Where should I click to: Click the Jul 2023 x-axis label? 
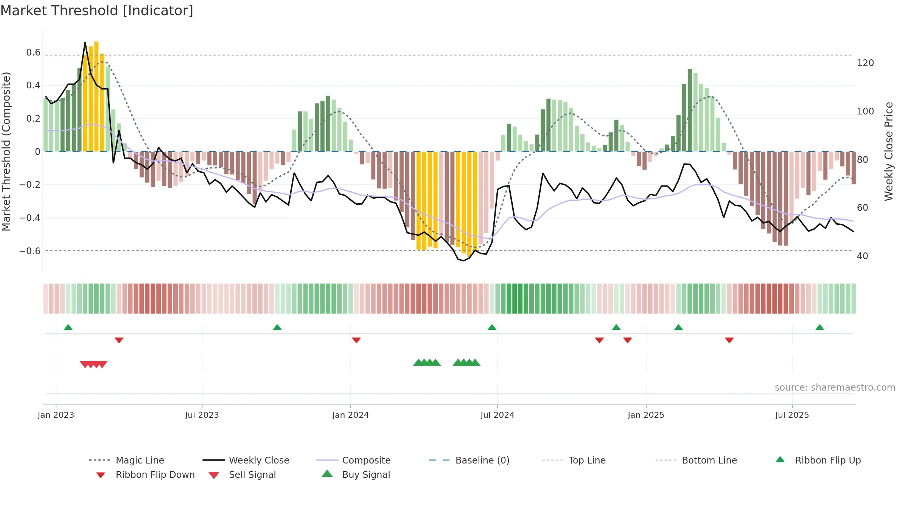[x=202, y=415]
